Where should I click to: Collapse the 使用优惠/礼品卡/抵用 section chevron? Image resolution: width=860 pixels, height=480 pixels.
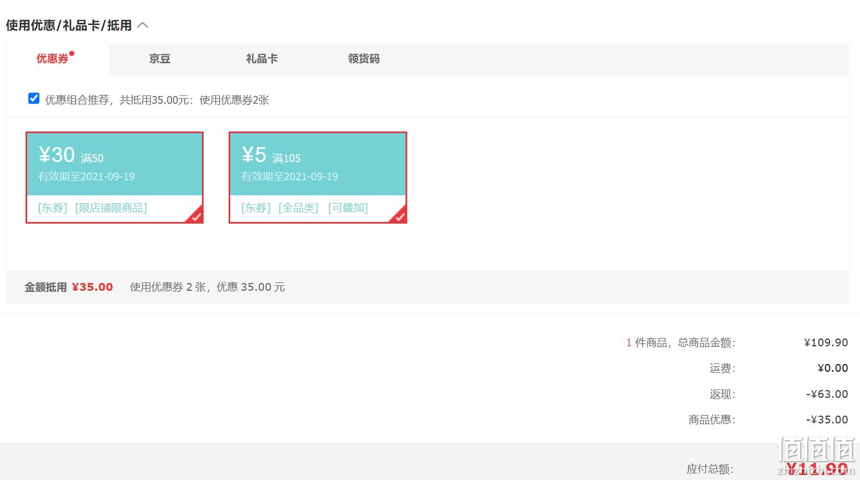(143, 26)
